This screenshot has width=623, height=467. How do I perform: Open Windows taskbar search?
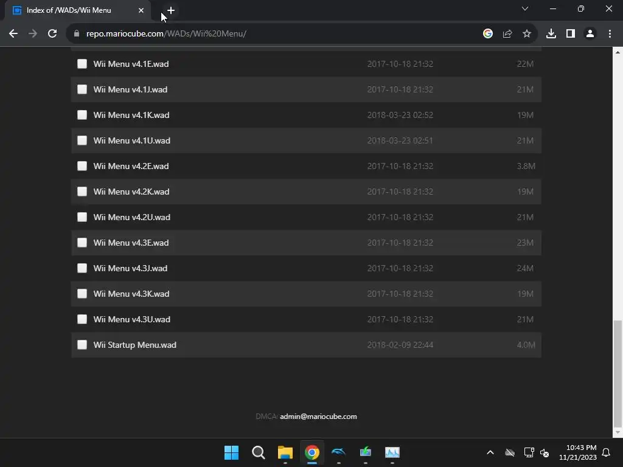tap(258, 452)
